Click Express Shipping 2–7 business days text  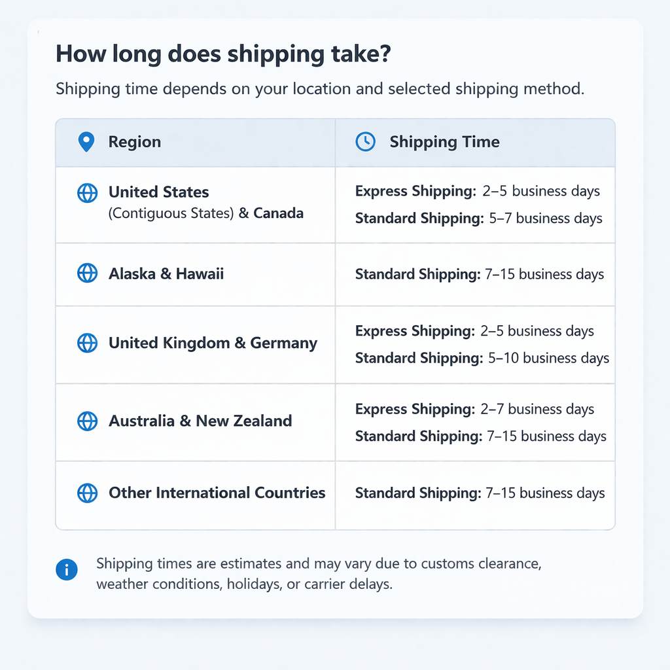pyautogui.click(x=474, y=409)
